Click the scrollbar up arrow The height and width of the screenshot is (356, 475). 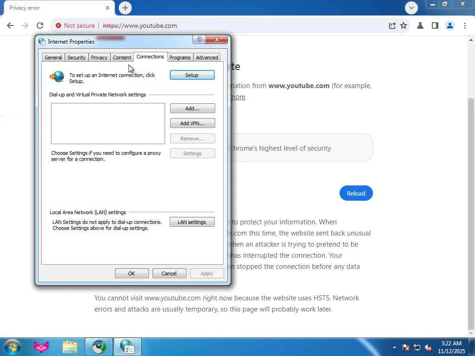pyautogui.click(x=471, y=40)
